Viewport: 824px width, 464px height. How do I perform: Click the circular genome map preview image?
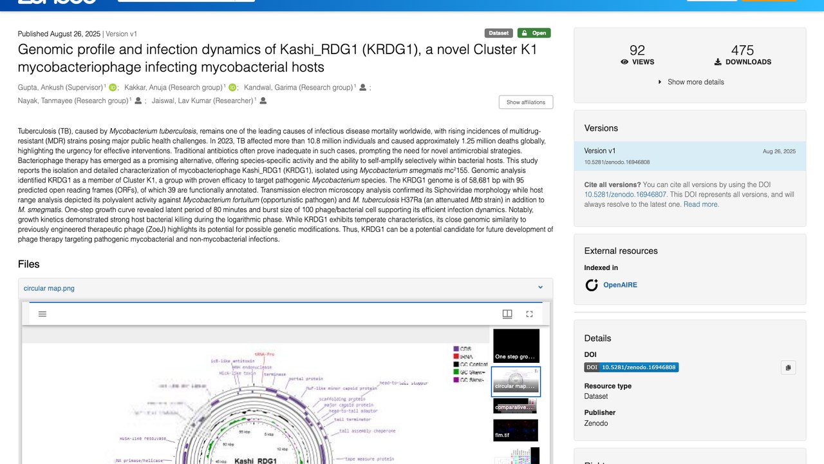256,403
